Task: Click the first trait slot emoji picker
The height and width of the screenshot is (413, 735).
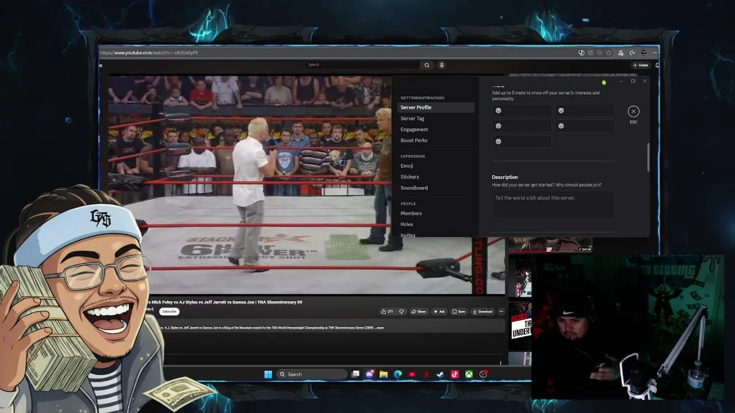Action: [x=498, y=111]
